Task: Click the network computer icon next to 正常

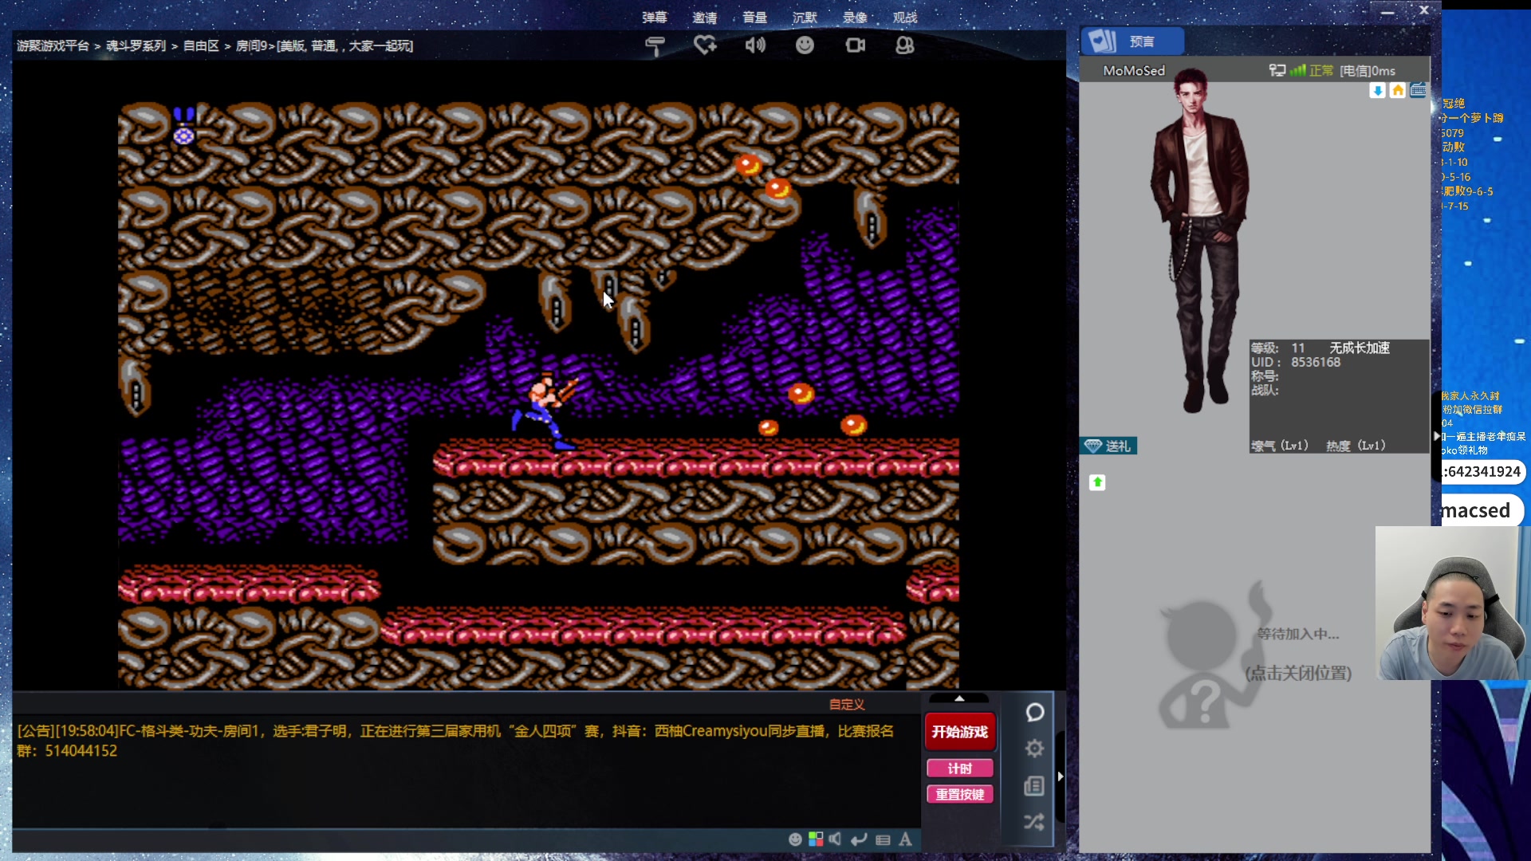Action: [x=1277, y=70]
